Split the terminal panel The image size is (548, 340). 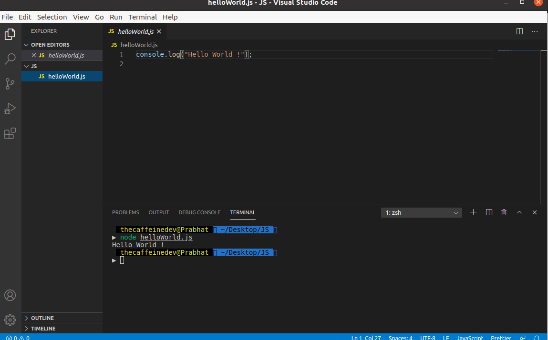coord(489,212)
